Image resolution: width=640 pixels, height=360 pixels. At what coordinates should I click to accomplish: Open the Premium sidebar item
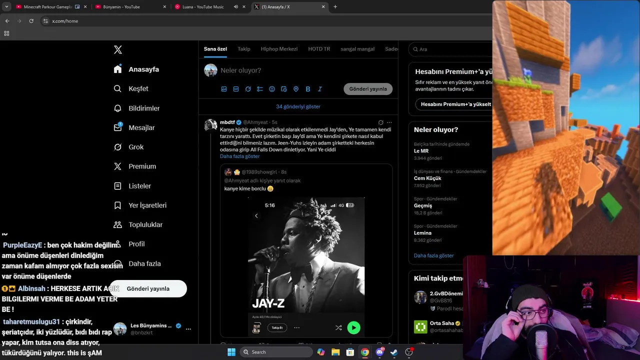[x=134, y=166]
